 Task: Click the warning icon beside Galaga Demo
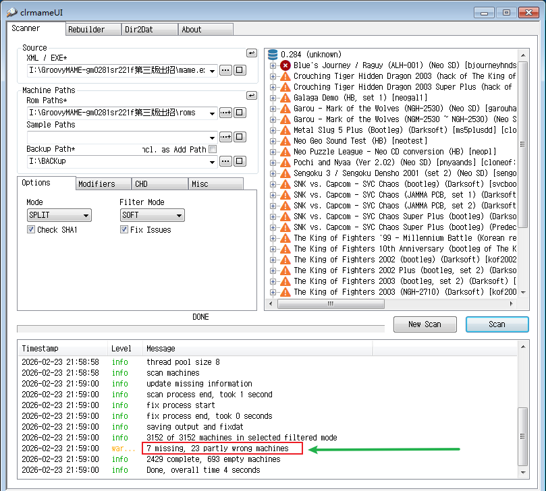[285, 98]
